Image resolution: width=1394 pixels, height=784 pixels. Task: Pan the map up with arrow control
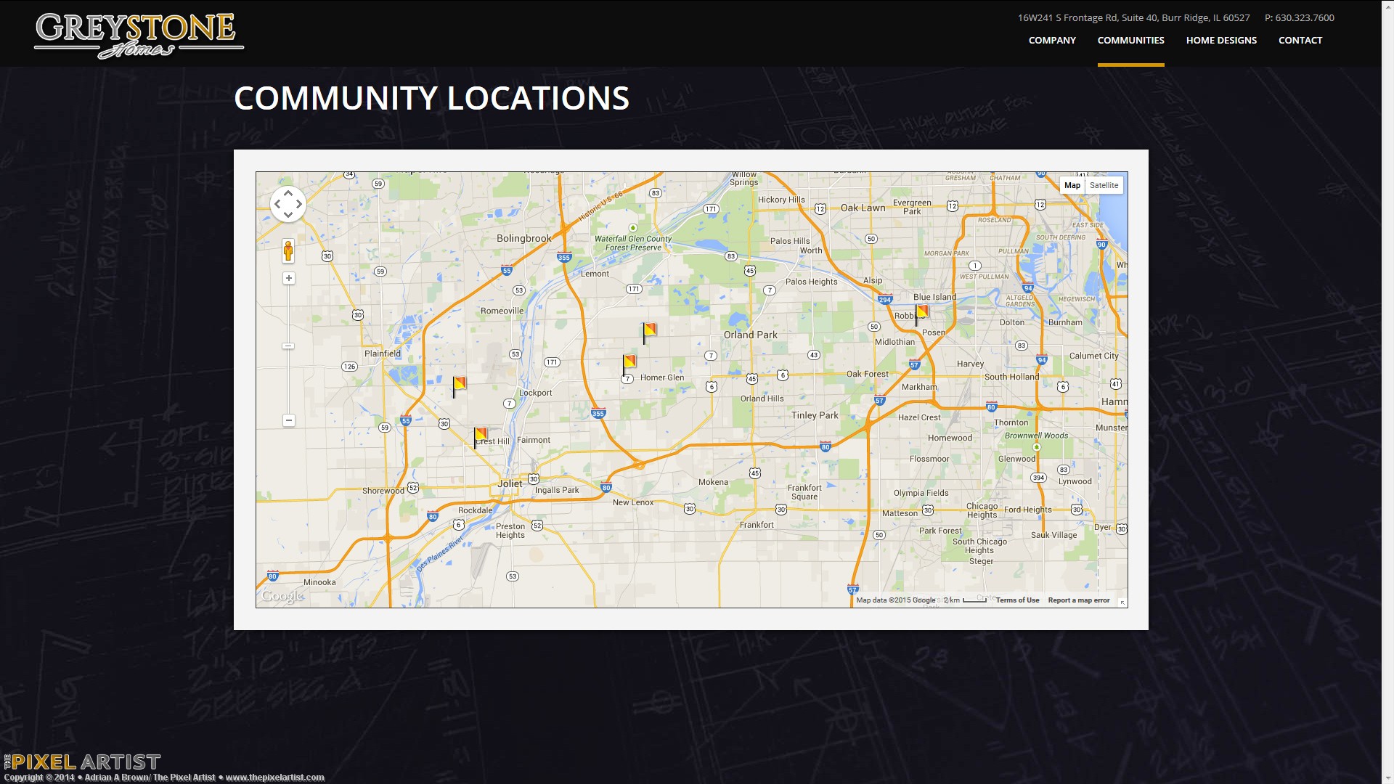[288, 193]
